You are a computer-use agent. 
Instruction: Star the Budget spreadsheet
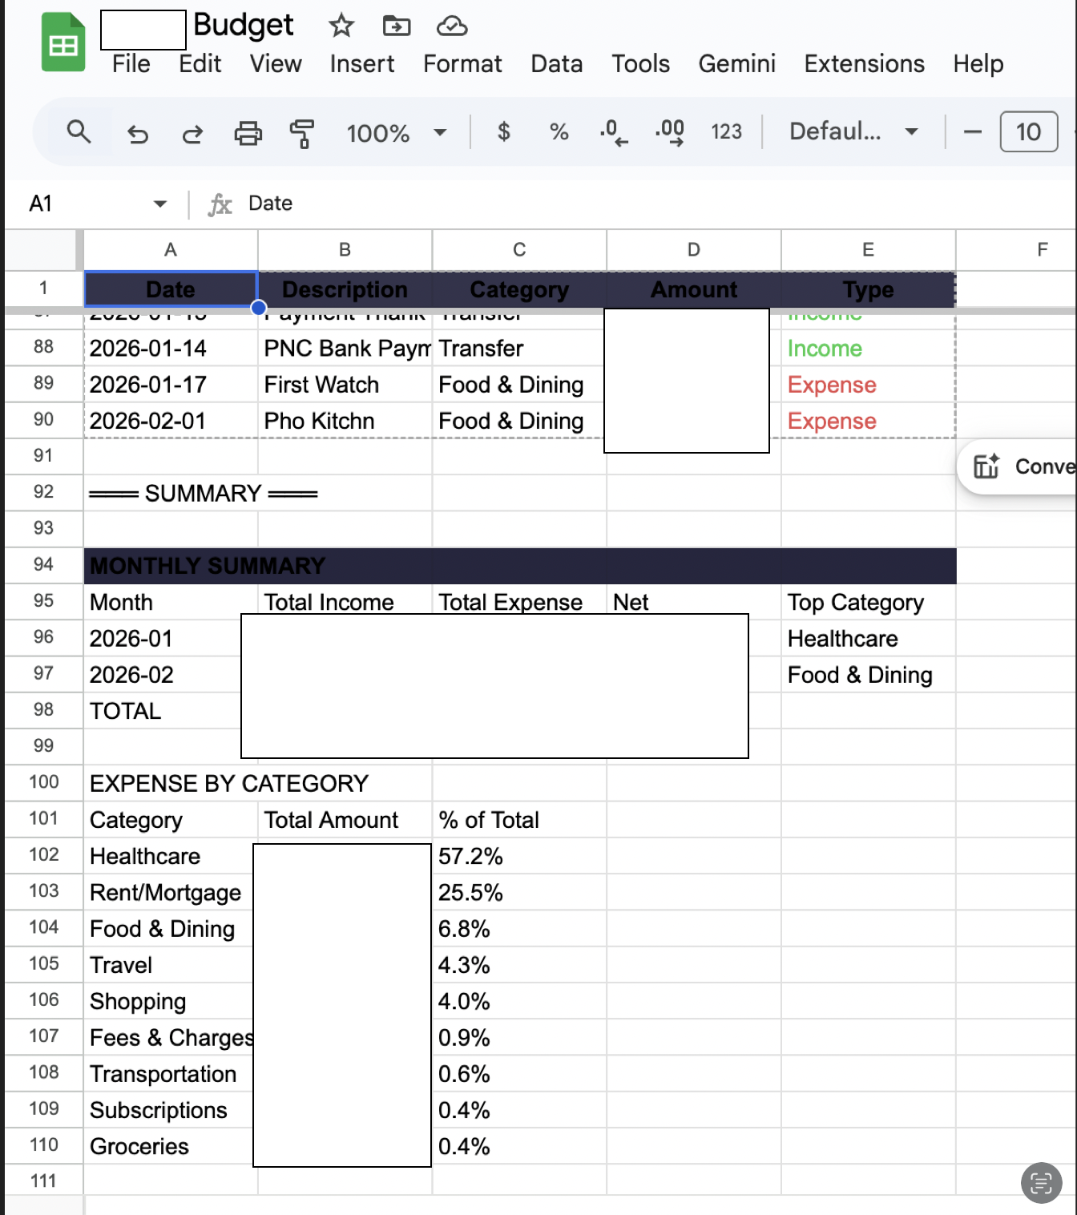click(341, 26)
